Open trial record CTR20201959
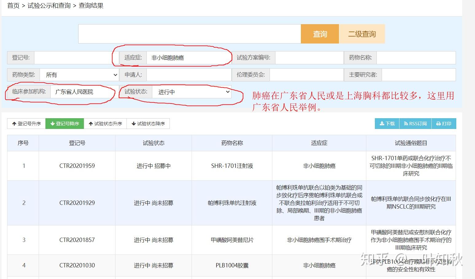Image resolution: width=475 pixels, height=279 pixels. coord(77,166)
